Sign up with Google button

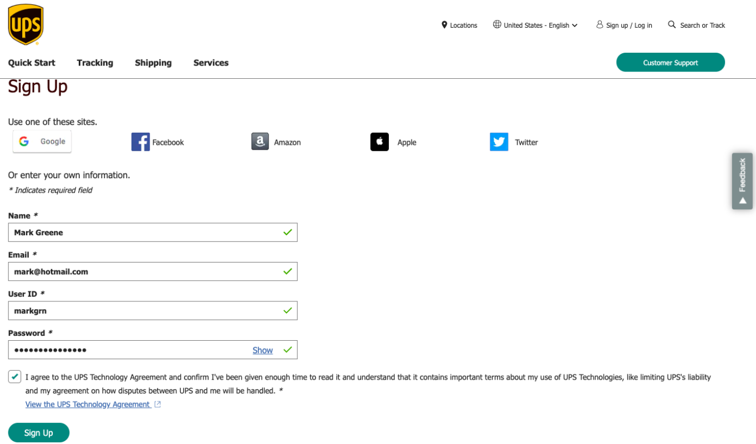point(42,142)
